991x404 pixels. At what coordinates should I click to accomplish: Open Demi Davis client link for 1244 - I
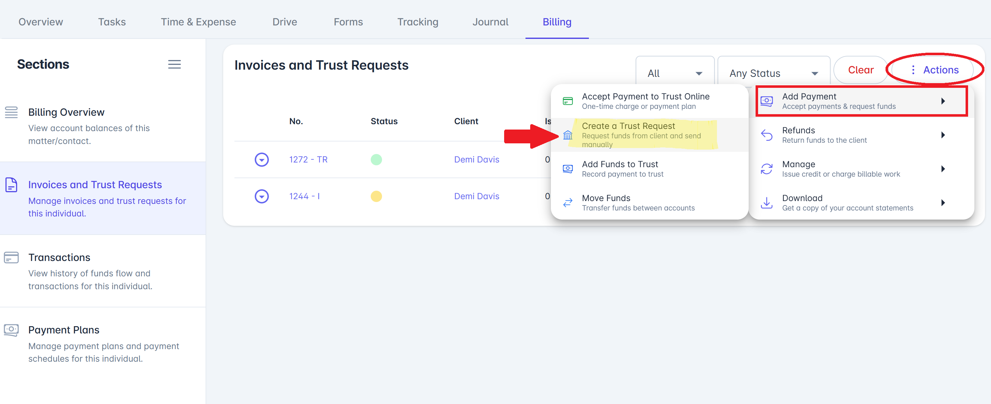[476, 196]
